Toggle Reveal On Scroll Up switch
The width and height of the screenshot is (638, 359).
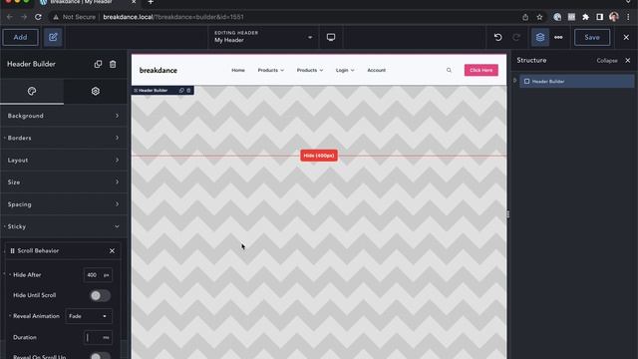100,357
